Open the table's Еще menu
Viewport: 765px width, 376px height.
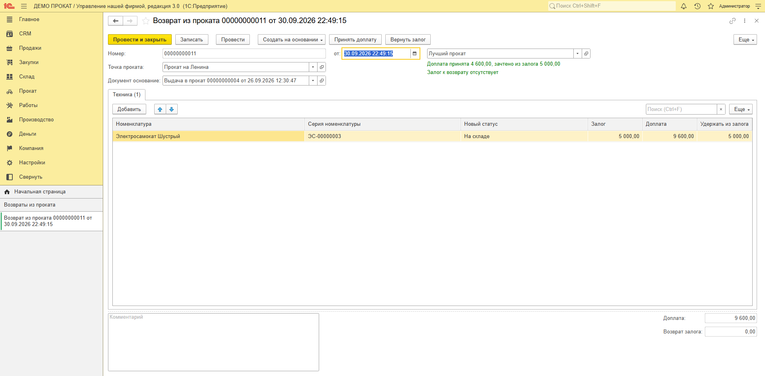point(741,109)
